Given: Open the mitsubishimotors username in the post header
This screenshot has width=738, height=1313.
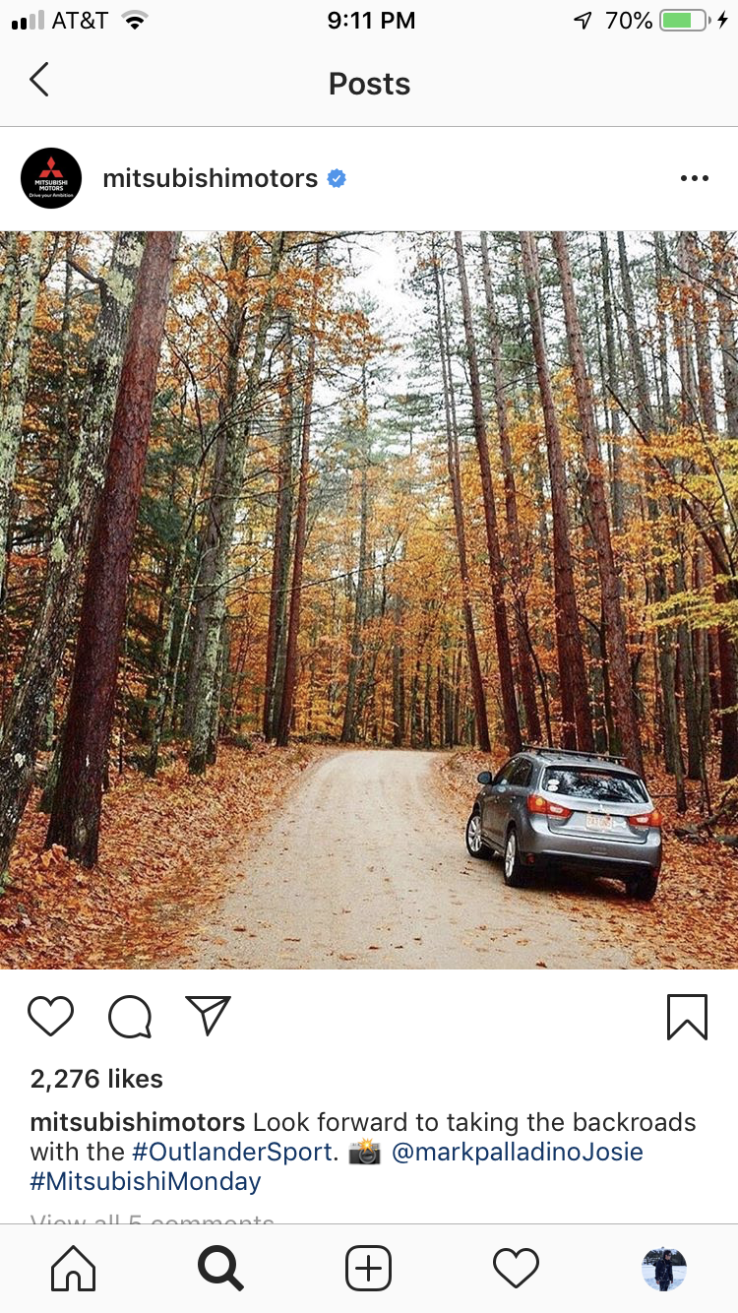Looking at the screenshot, I should click(x=211, y=178).
